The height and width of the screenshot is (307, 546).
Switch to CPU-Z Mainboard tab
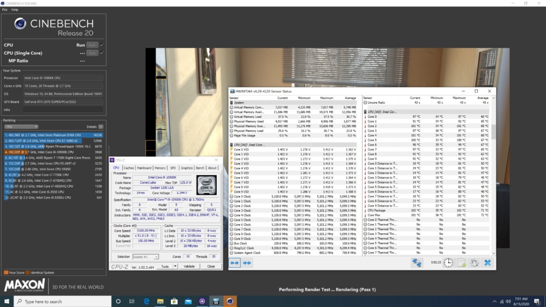(144, 168)
